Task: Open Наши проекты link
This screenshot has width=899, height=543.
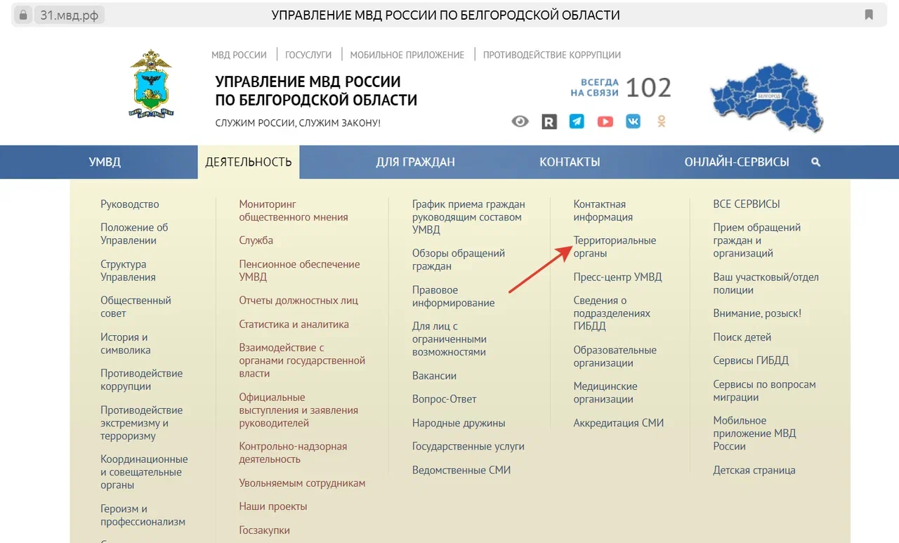Action: click(x=273, y=506)
